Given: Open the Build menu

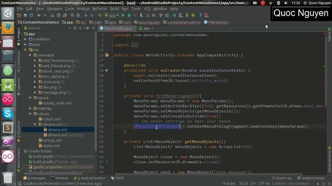Looking at the screenshot, I should click(x=115, y=9).
